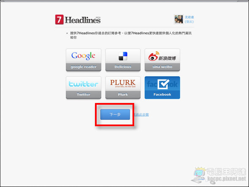
Task: Open the user profile avatar photo
Action: click(x=179, y=19)
